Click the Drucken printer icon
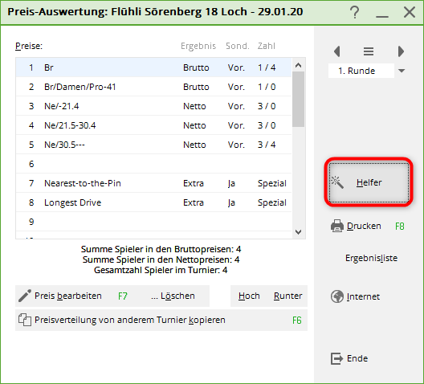This screenshot has height=384, width=424. [337, 226]
